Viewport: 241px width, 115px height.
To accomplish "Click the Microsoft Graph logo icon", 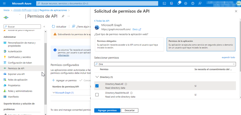I will pyautogui.click(x=97, y=28).
